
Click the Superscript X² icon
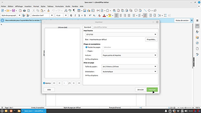coord(90,16)
